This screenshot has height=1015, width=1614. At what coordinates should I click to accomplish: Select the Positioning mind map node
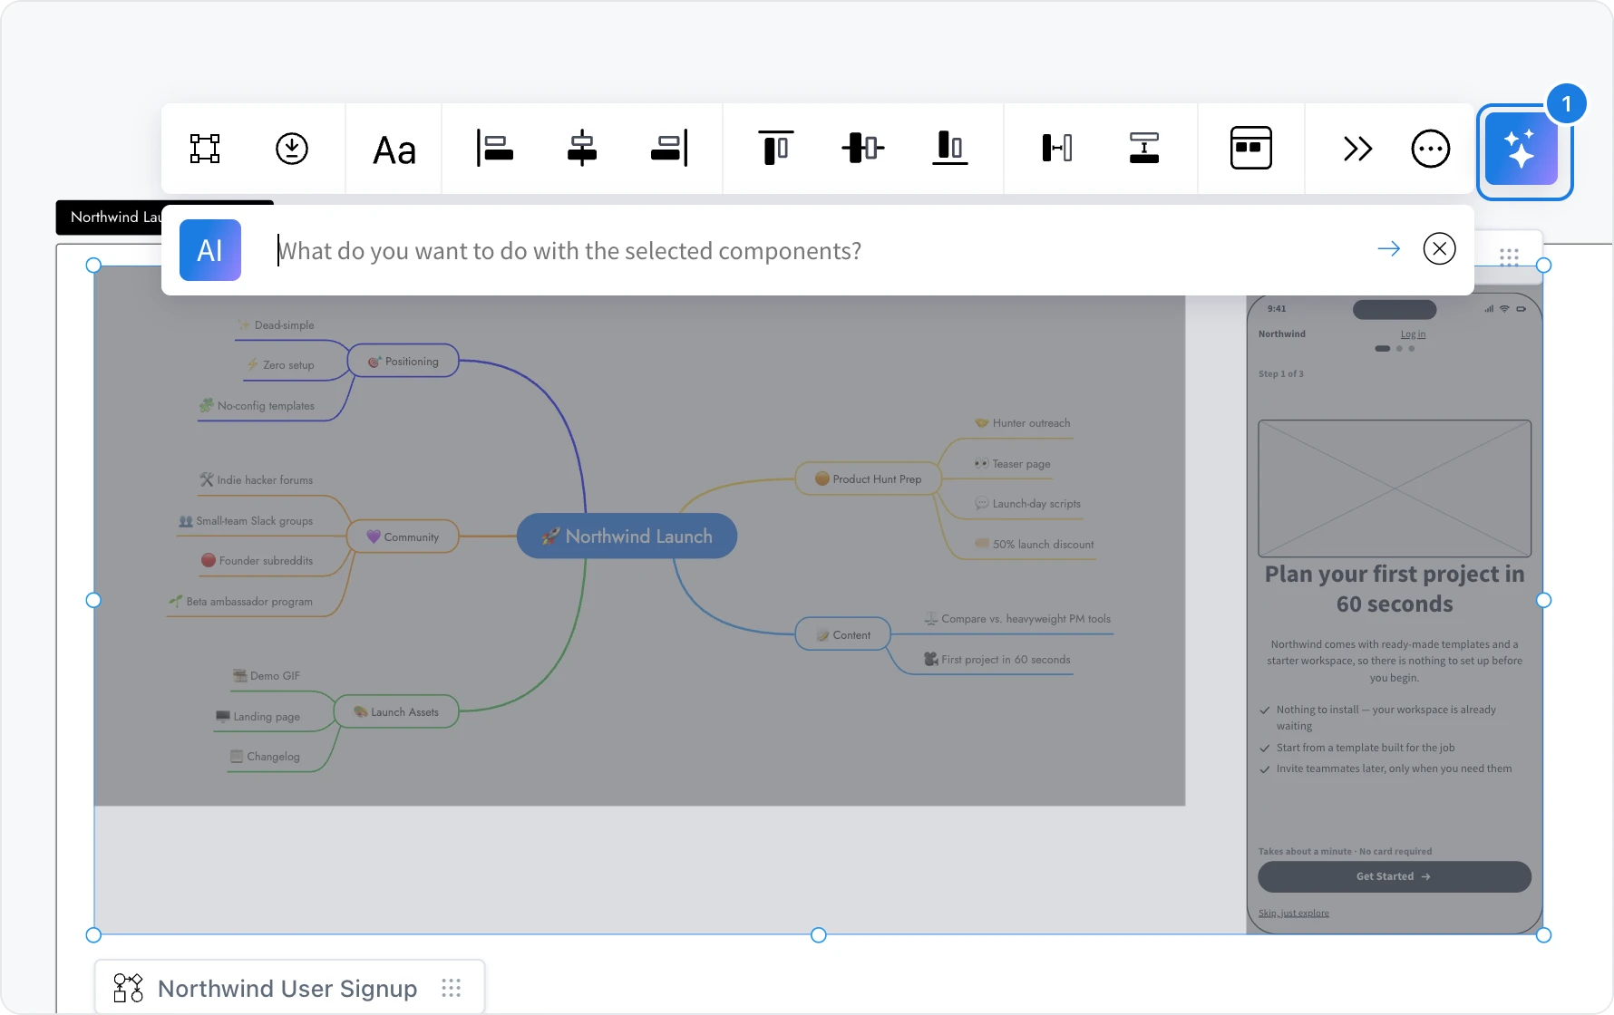[403, 362]
